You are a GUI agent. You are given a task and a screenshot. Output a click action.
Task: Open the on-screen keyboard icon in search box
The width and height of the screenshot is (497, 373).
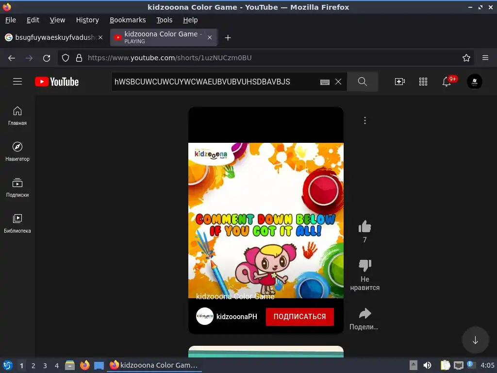pyautogui.click(x=325, y=82)
